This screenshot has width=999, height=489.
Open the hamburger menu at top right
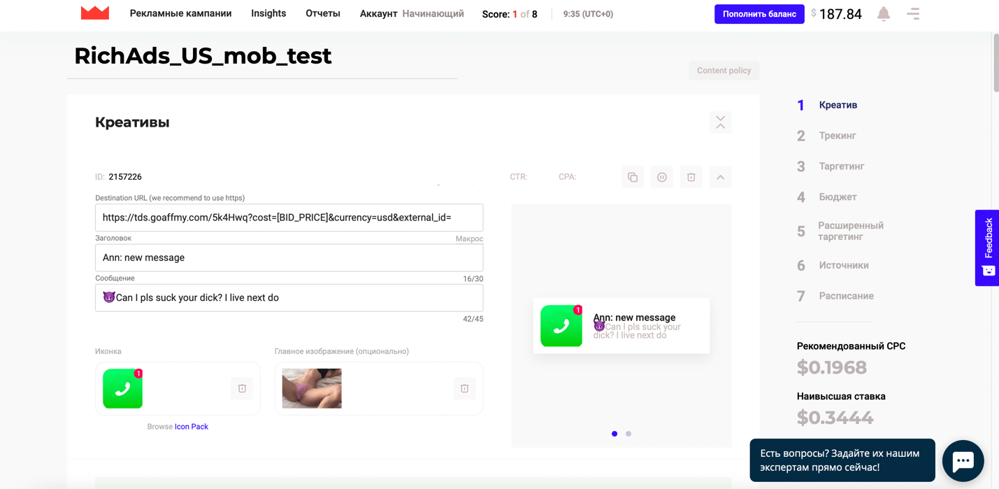pos(913,14)
